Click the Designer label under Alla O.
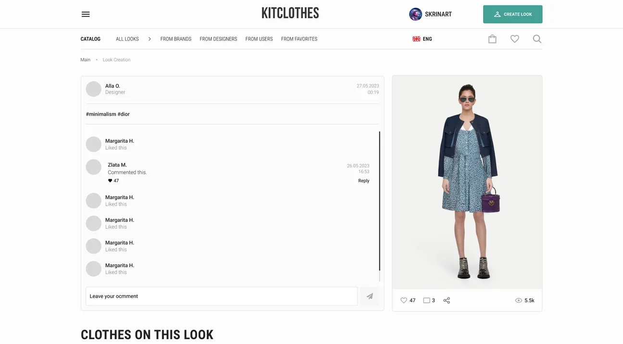623x344 pixels. tap(115, 92)
